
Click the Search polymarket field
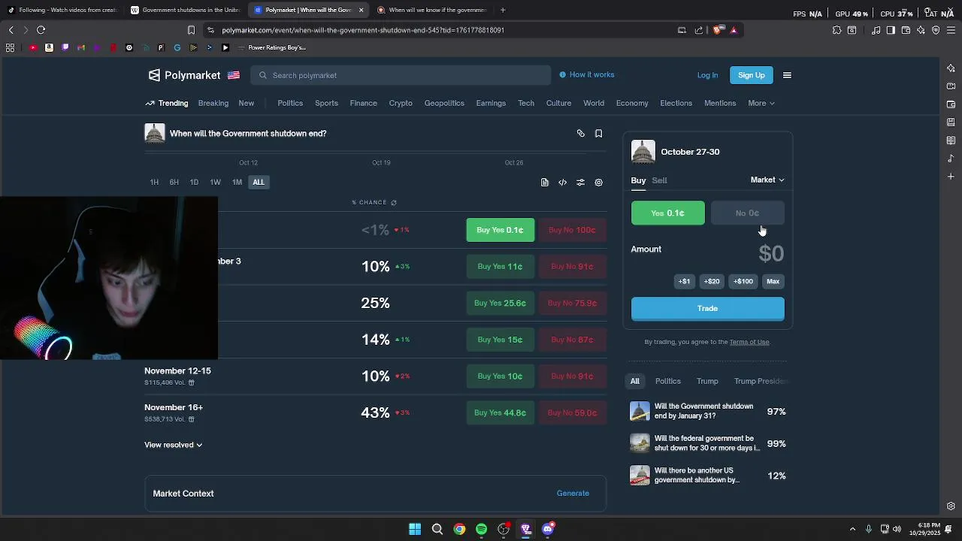[x=401, y=75]
